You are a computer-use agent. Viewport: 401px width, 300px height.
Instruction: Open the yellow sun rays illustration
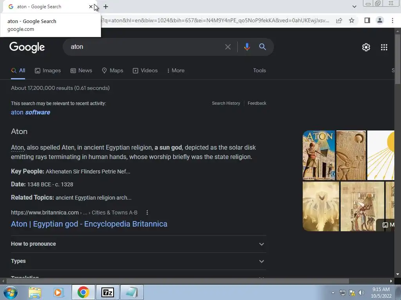[x=381, y=155]
